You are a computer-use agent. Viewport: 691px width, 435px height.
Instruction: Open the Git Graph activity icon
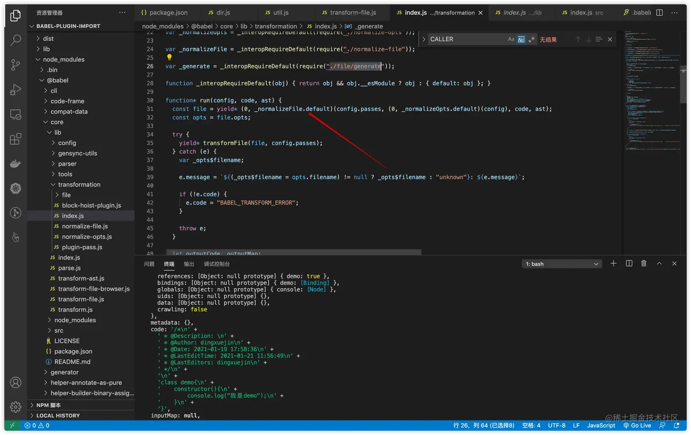coord(16,213)
